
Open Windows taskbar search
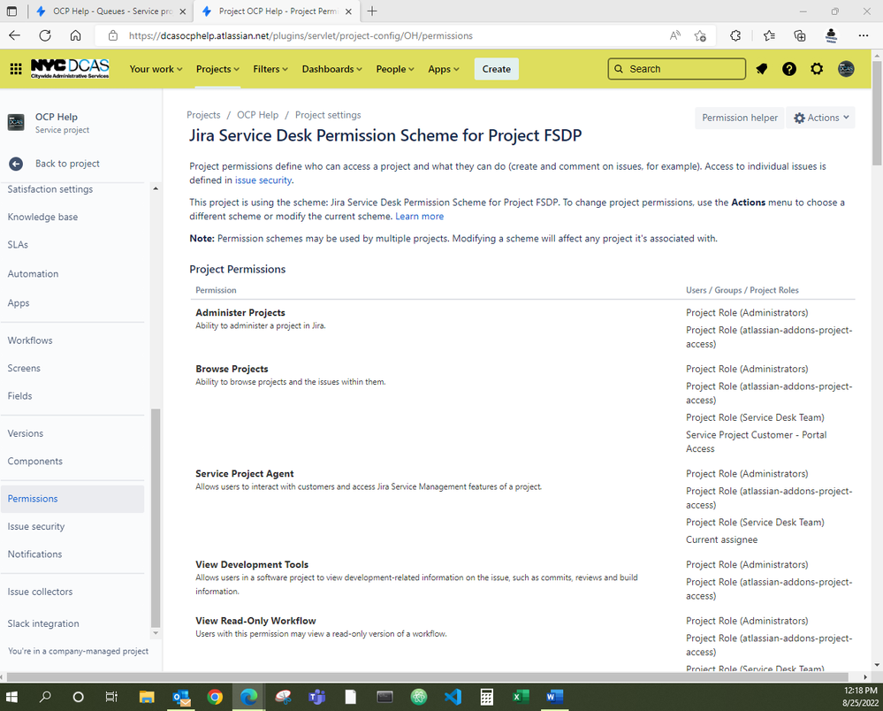45,697
